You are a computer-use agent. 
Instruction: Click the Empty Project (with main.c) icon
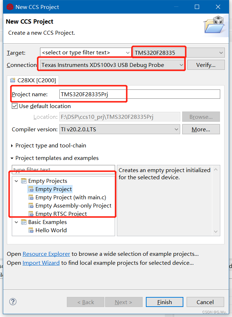click(31, 197)
